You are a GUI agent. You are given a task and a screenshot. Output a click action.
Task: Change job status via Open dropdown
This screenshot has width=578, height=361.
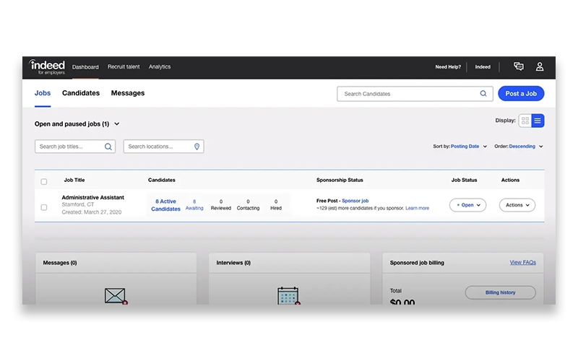(467, 205)
